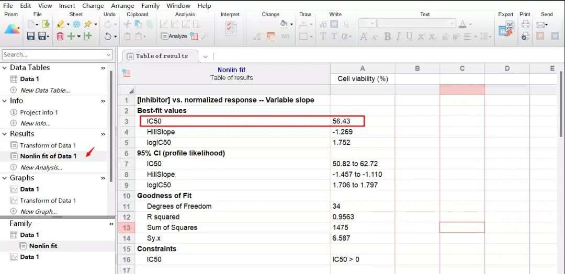Open the Save As dropdown arrow
Screen dimensions: 565x274
click(x=48, y=36)
